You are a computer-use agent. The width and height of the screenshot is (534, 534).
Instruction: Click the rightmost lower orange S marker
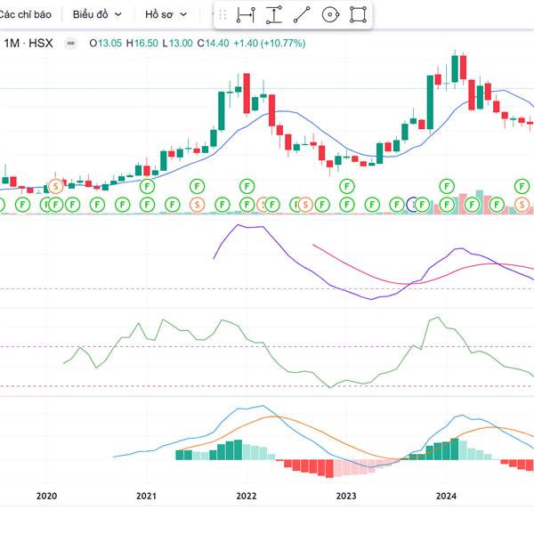[522, 205]
